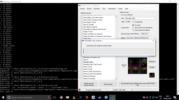This screenshot has height=100, width=179.
Task: Click the kernel installation progress bar
Action: (119, 51)
